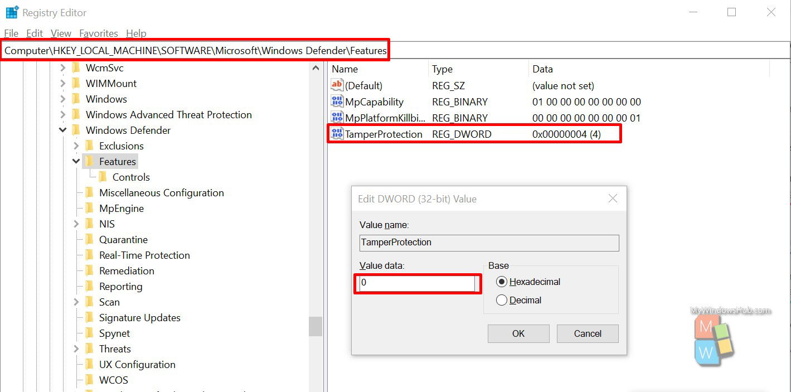Click the Scan folder icon
This screenshot has width=791, height=392.
pos(89,302)
